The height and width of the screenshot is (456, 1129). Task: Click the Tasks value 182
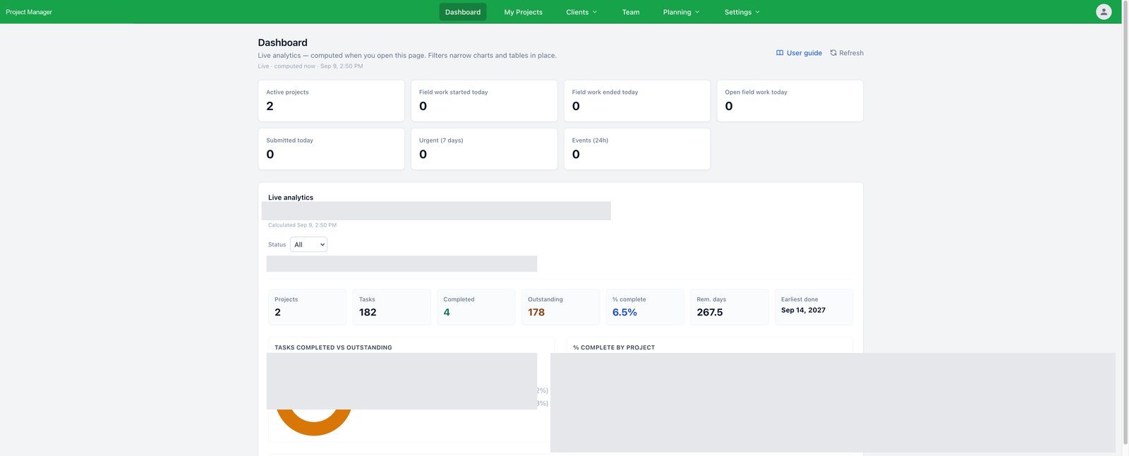368,312
